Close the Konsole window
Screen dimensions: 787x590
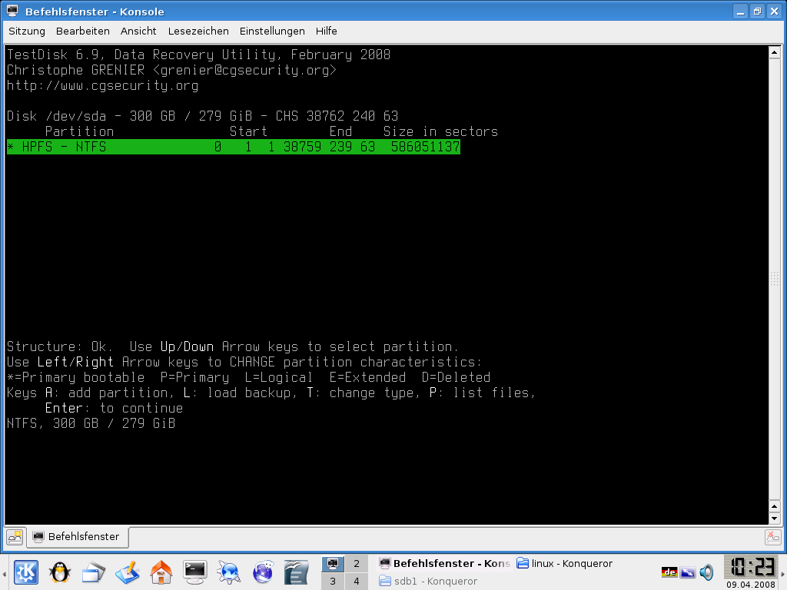[x=775, y=12]
